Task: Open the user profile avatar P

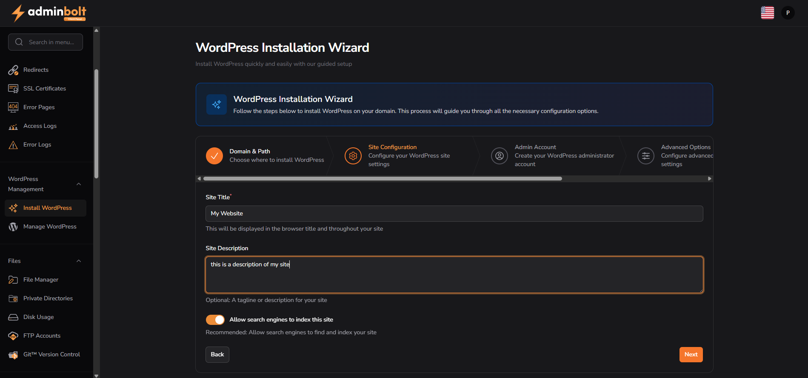Action: point(788,13)
